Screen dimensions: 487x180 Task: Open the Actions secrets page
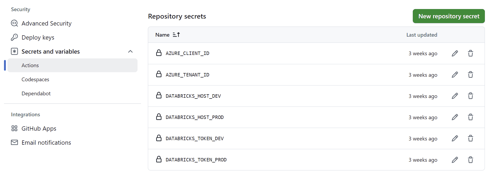click(30, 65)
